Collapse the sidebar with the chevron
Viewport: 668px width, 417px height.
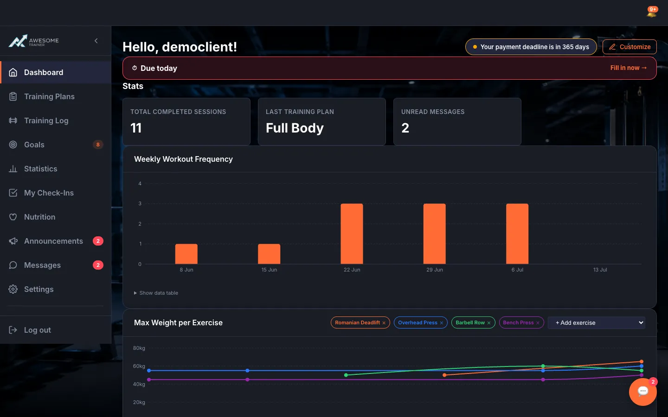(x=96, y=41)
